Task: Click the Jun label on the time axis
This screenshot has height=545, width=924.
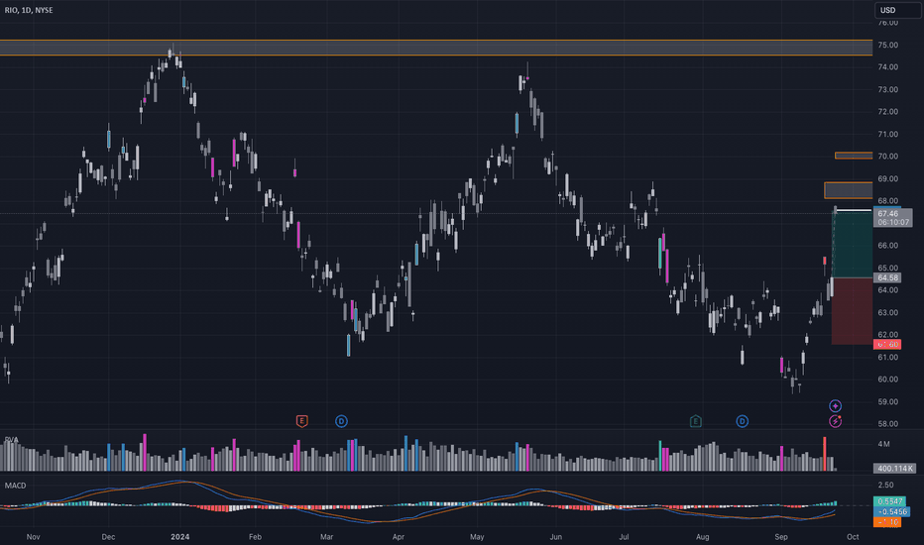Action: click(556, 537)
